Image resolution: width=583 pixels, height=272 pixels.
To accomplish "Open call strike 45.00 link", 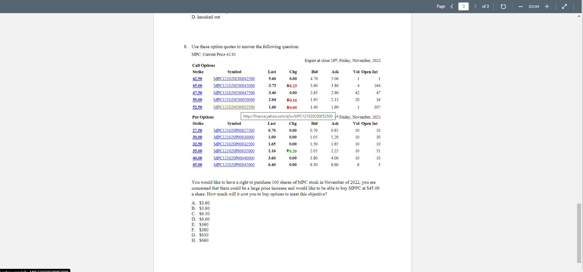I will 197,86.
